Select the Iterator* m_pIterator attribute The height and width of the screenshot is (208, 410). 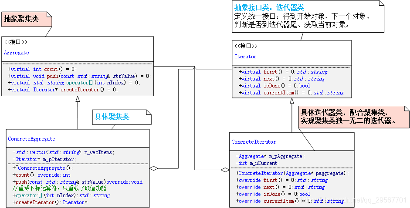44,159
